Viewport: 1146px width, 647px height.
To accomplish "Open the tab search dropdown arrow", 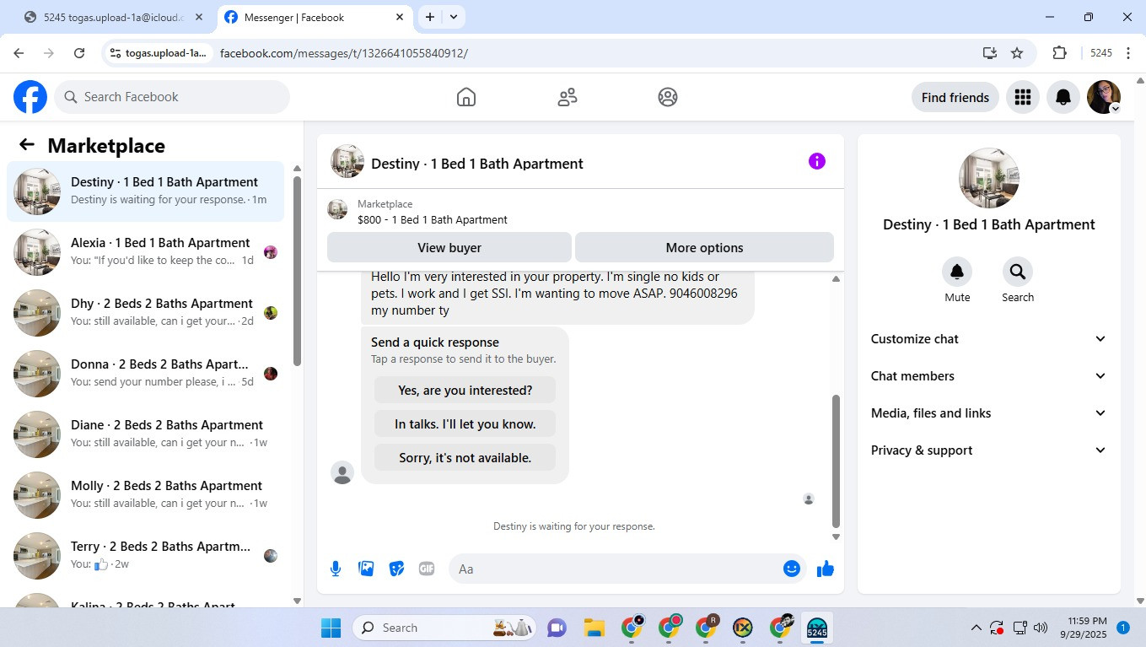I will [454, 17].
